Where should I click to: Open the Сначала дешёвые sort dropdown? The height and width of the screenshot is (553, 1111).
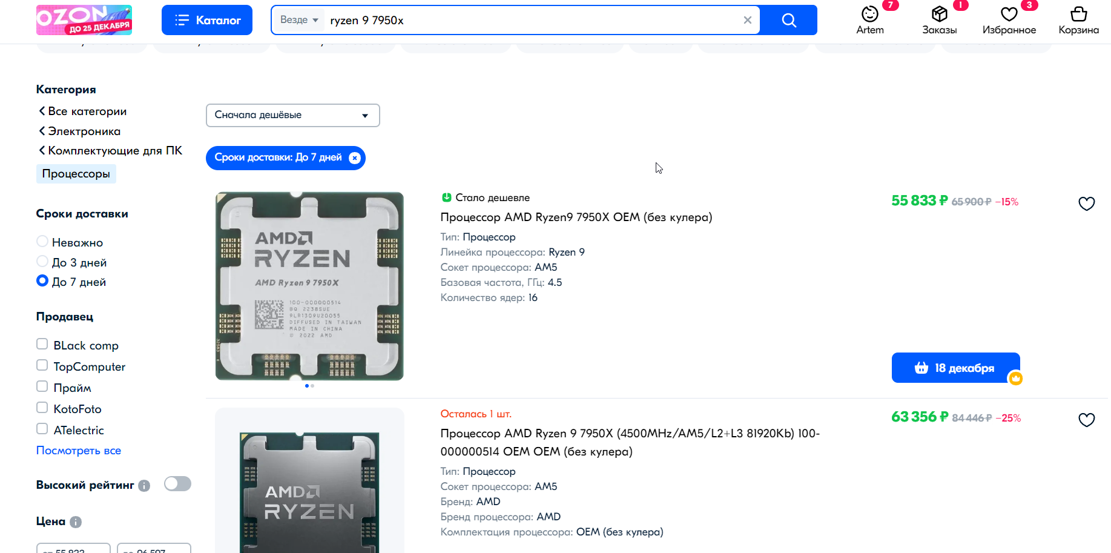(293, 115)
